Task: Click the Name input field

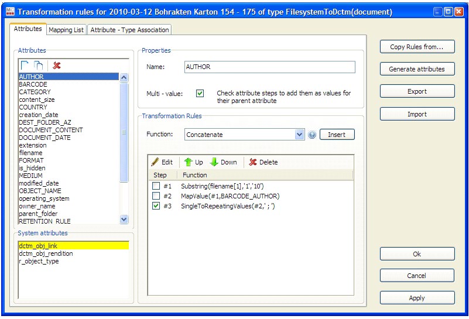Action: [x=270, y=67]
